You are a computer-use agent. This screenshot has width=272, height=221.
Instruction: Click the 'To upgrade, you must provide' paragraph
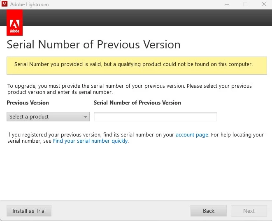[x=130, y=89]
